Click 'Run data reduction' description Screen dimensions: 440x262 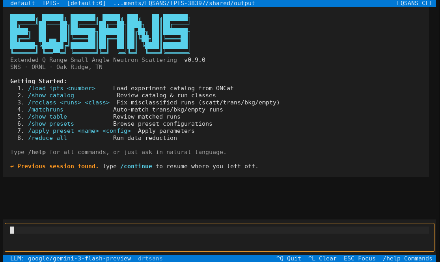[145, 138]
